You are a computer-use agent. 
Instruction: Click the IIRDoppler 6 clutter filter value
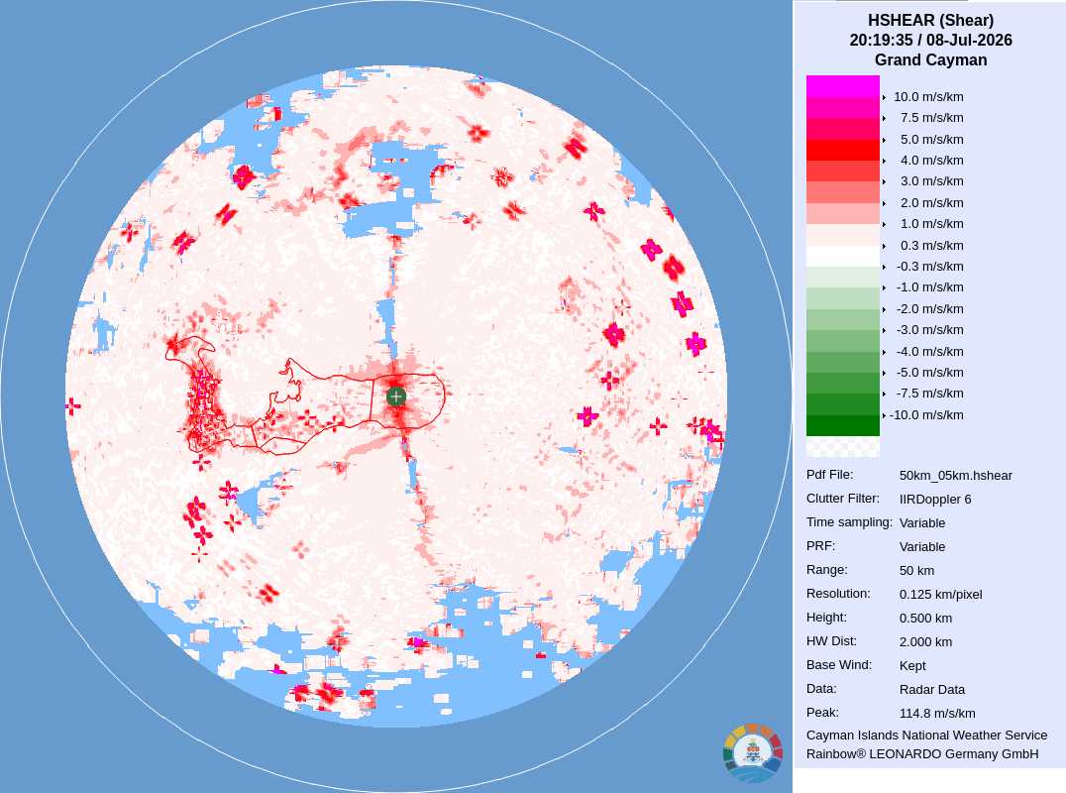pyautogui.click(x=935, y=500)
